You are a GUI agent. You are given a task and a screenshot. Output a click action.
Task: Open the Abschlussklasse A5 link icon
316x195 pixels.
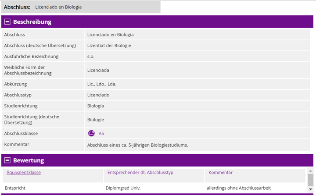click(x=91, y=133)
